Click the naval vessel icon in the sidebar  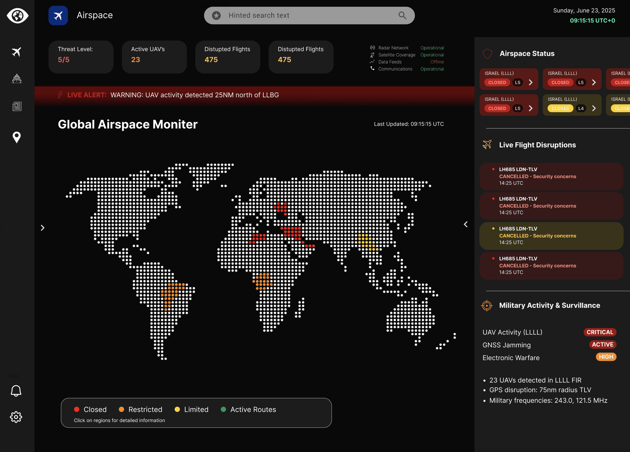click(x=17, y=79)
